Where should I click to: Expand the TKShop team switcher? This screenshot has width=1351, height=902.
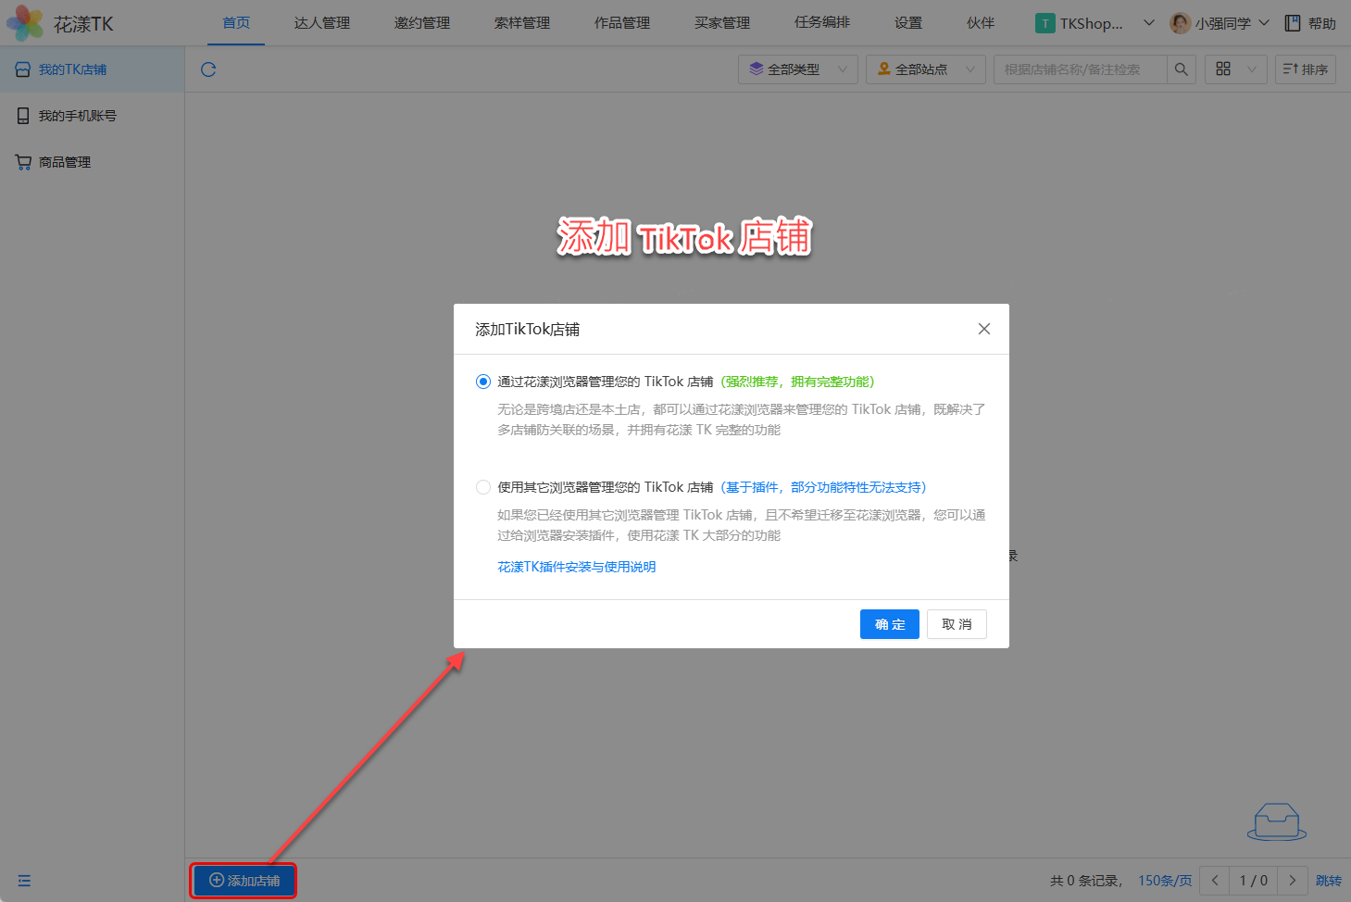click(1149, 23)
